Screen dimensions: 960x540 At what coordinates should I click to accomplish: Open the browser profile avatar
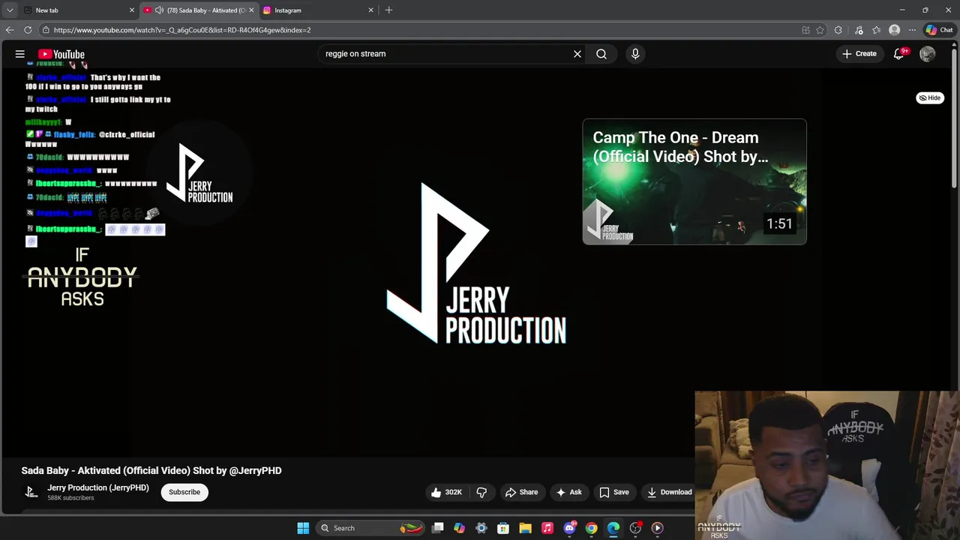click(894, 30)
